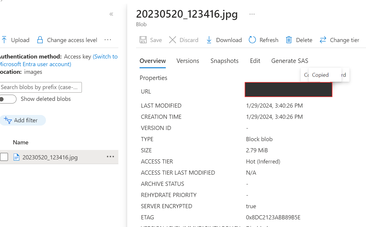Click the Discard X icon

click(x=173, y=40)
